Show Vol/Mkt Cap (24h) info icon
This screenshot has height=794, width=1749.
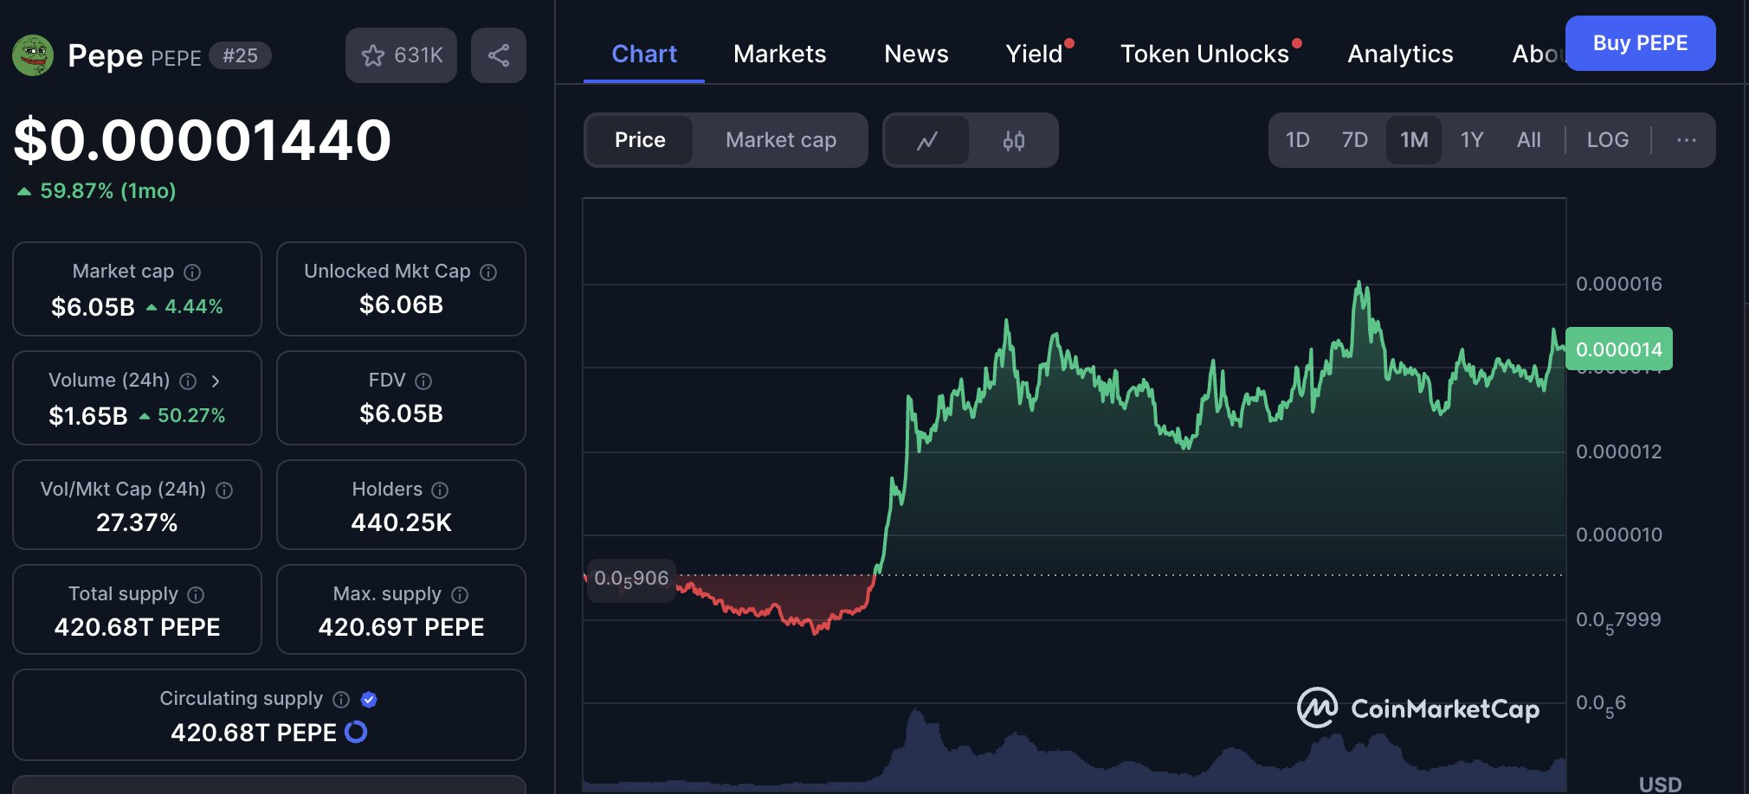(224, 490)
